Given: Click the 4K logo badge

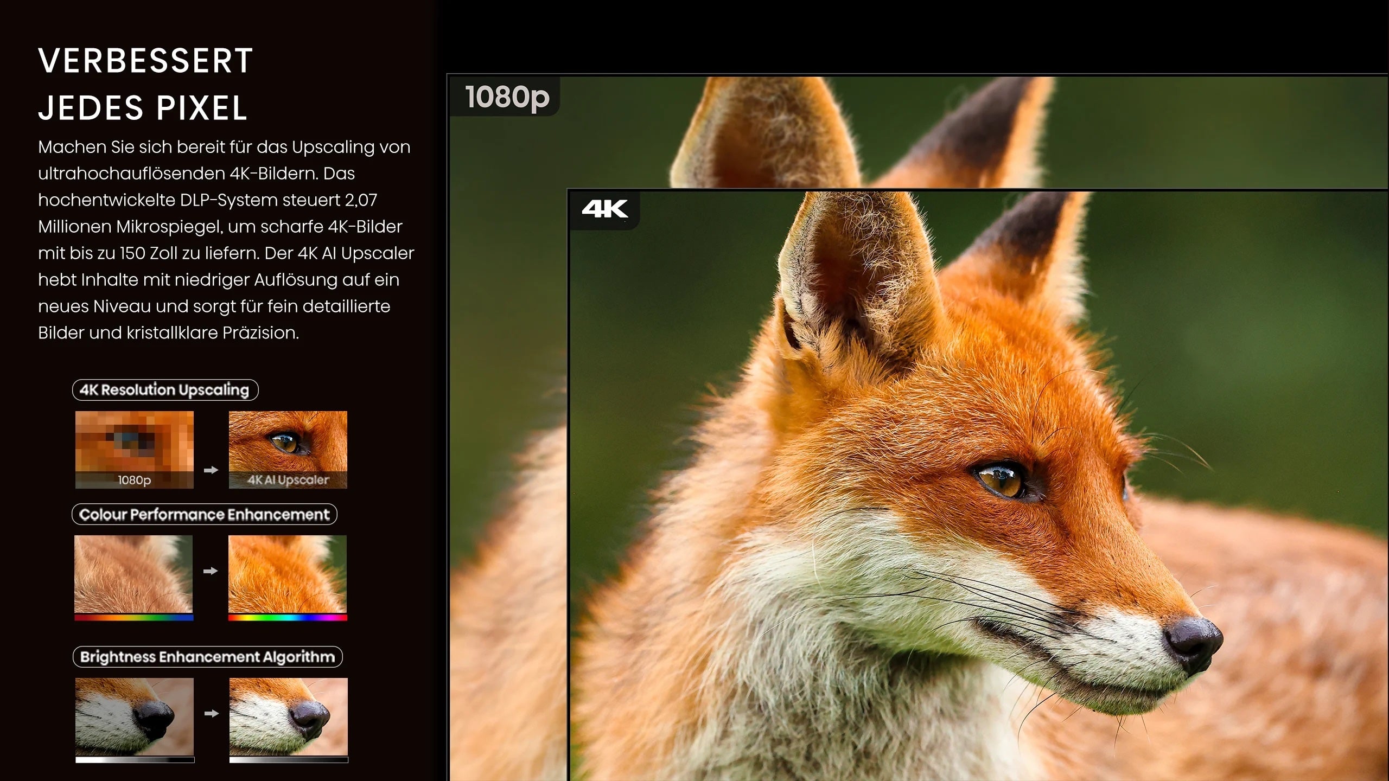Looking at the screenshot, I should tap(604, 209).
